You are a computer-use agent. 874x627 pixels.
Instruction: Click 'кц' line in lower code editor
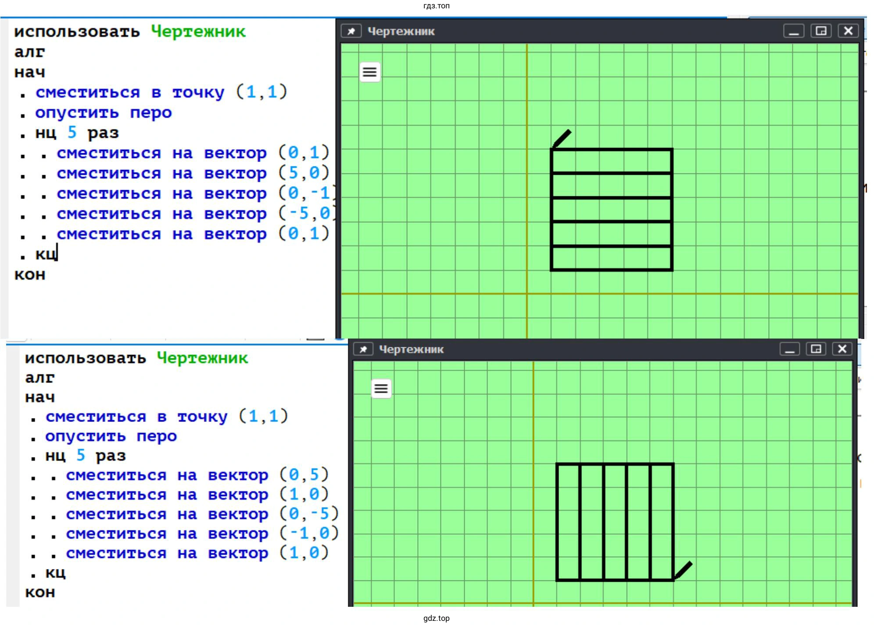(x=55, y=573)
